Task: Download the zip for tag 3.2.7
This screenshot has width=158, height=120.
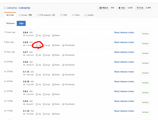Action: [38, 55]
